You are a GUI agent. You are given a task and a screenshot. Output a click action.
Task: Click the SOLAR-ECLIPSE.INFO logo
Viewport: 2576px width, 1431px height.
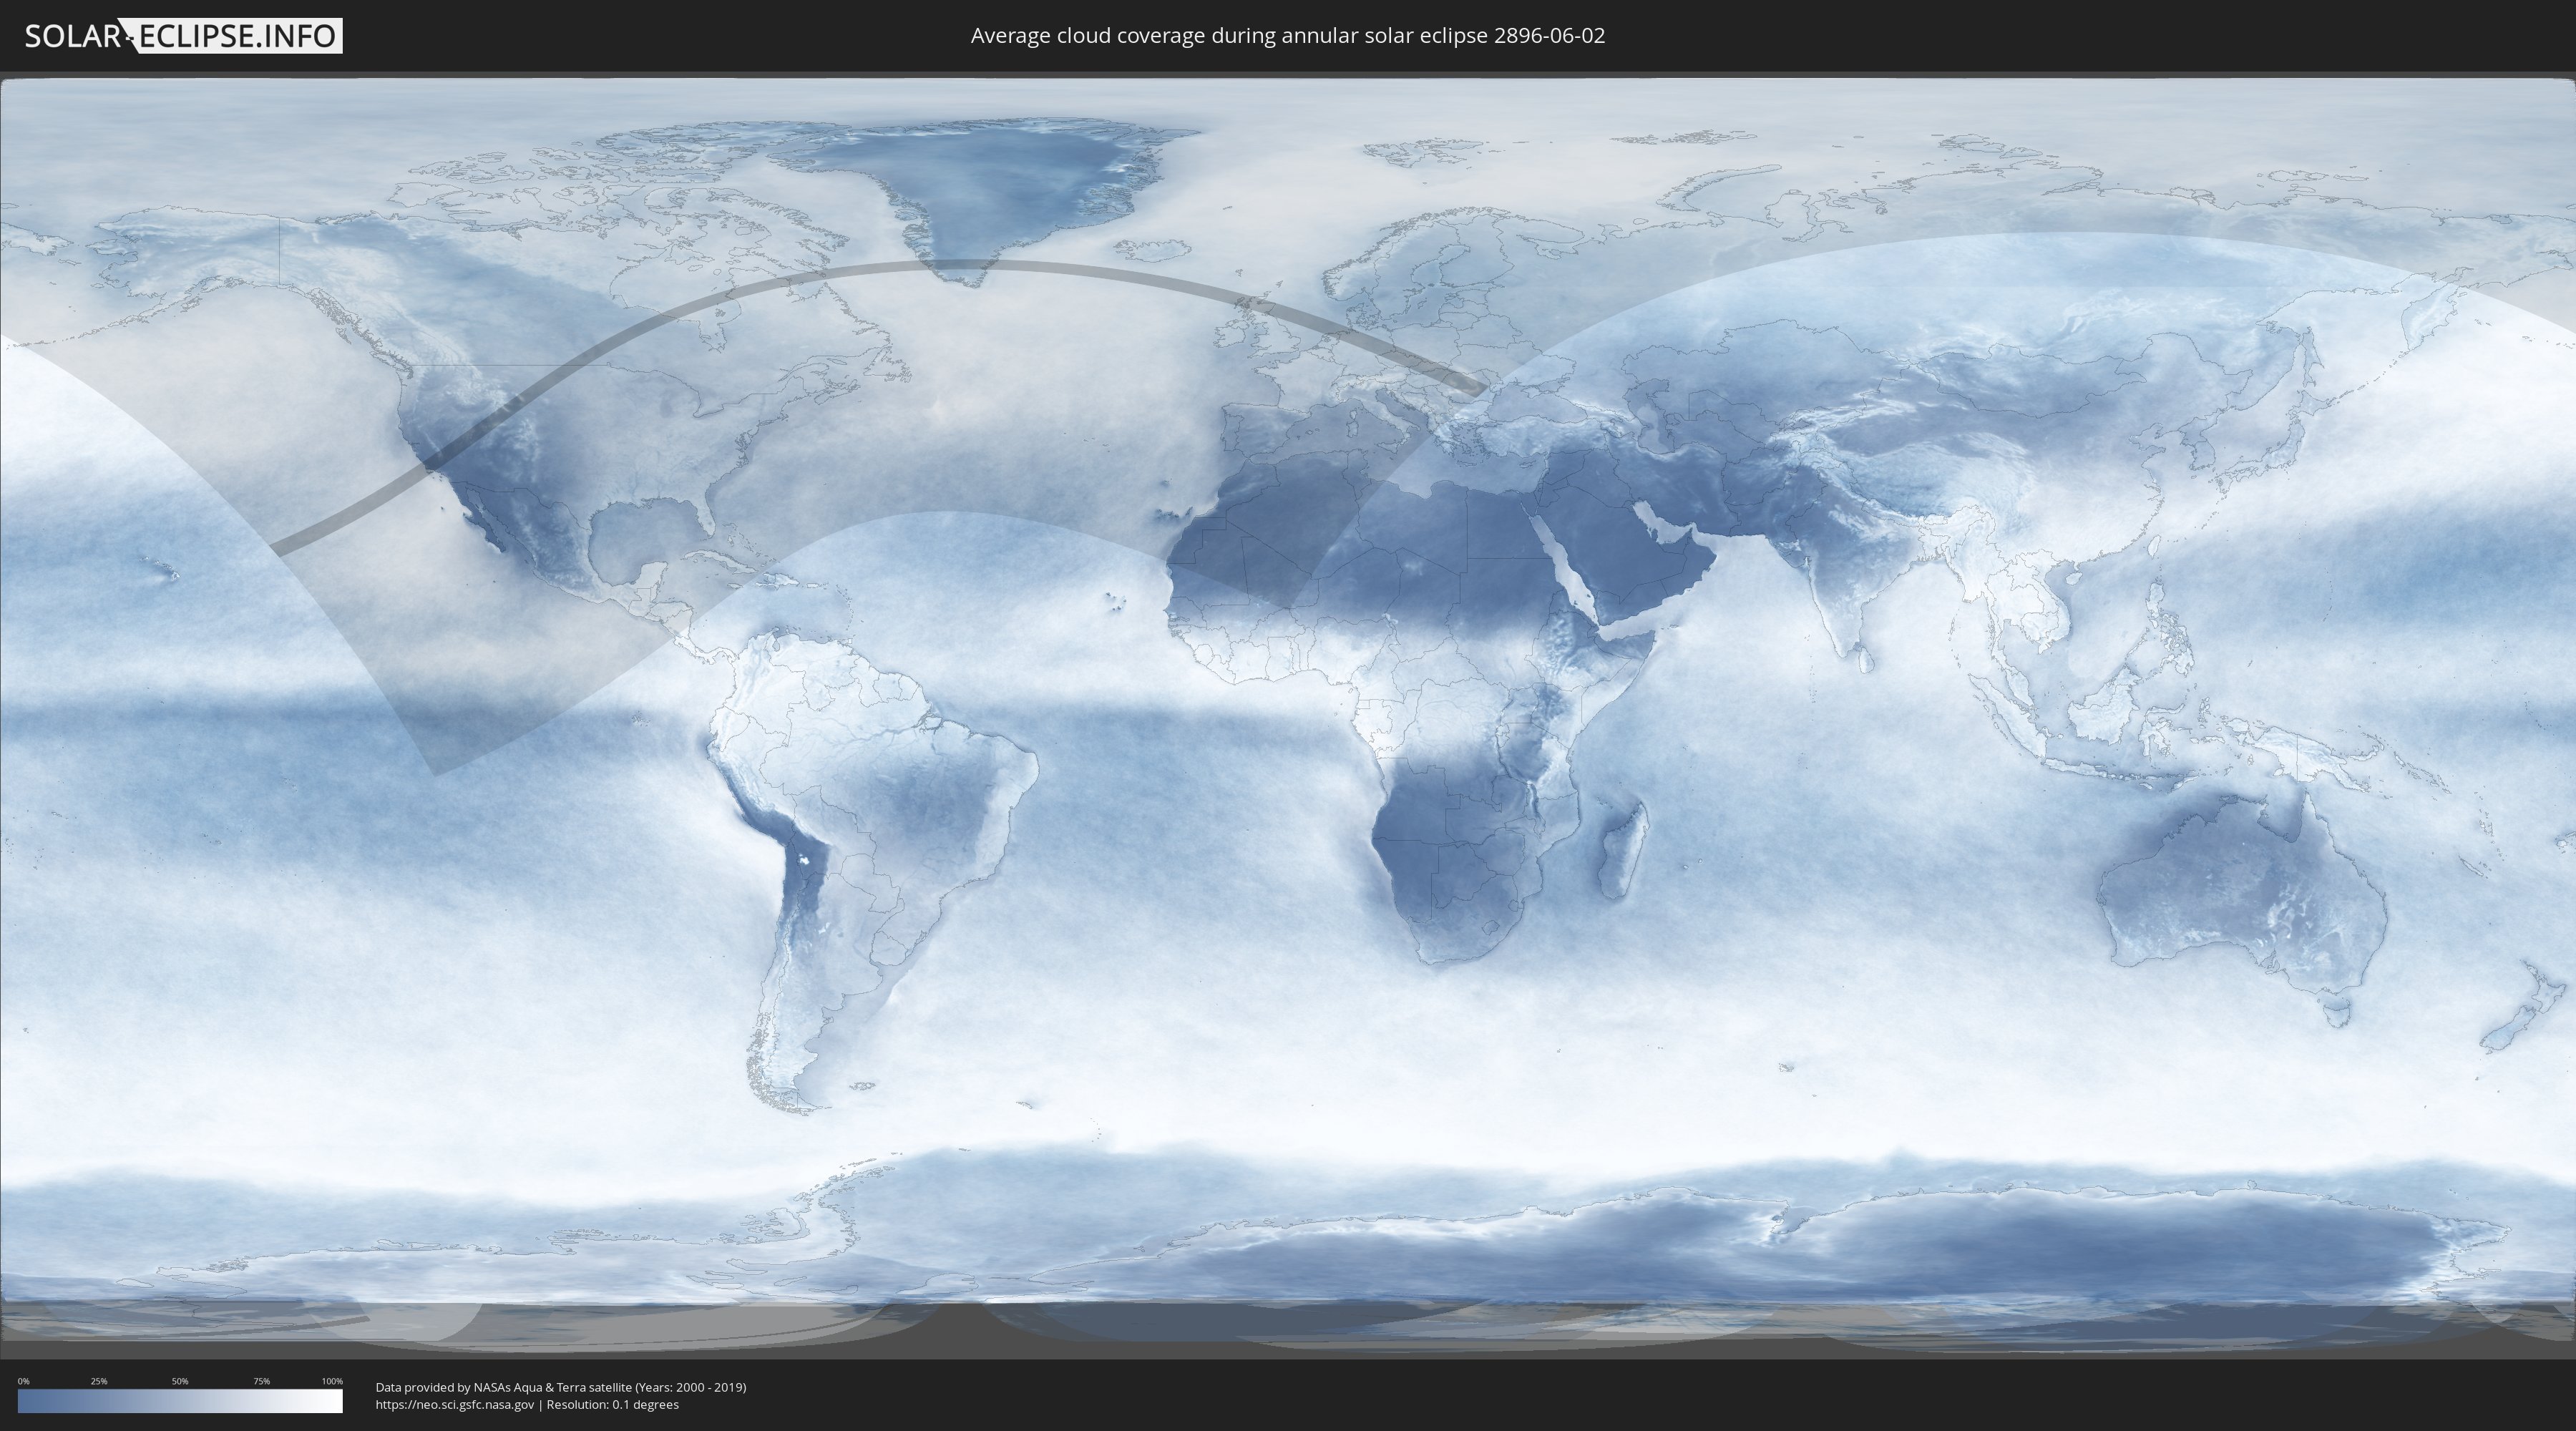click(x=183, y=36)
